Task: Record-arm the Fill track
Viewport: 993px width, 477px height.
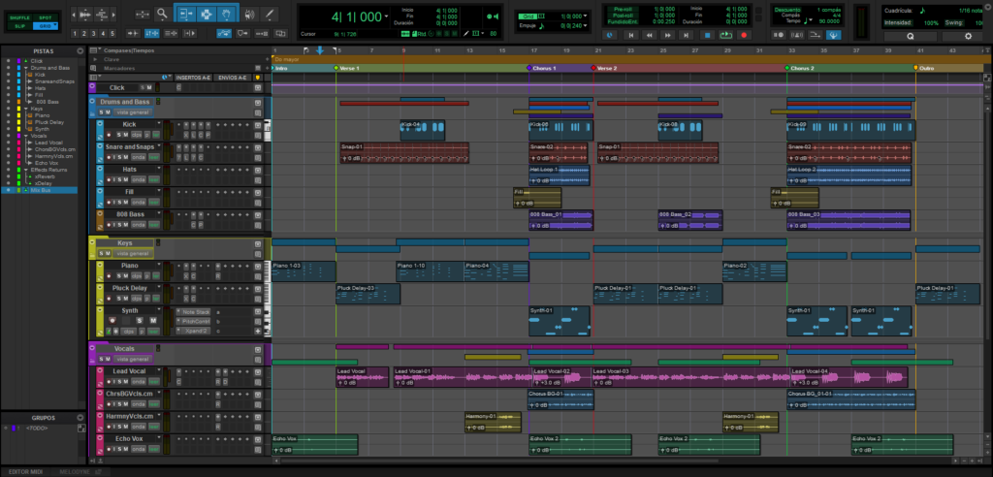Action: coord(107,202)
